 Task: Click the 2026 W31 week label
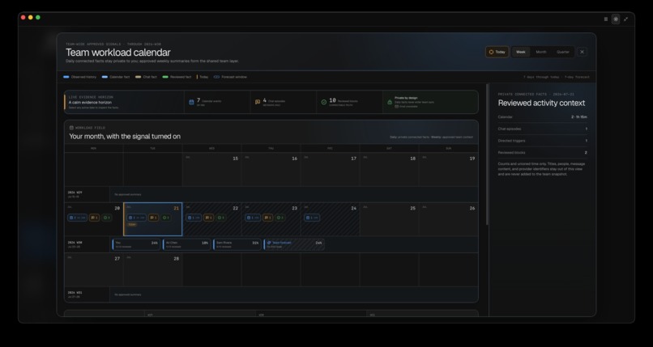[75, 293]
